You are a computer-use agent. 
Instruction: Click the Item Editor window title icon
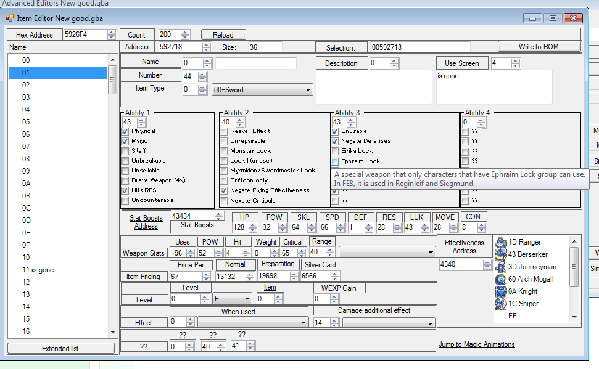click(x=9, y=18)
